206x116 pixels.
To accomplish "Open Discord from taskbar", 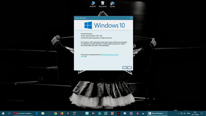I will 125,113.
